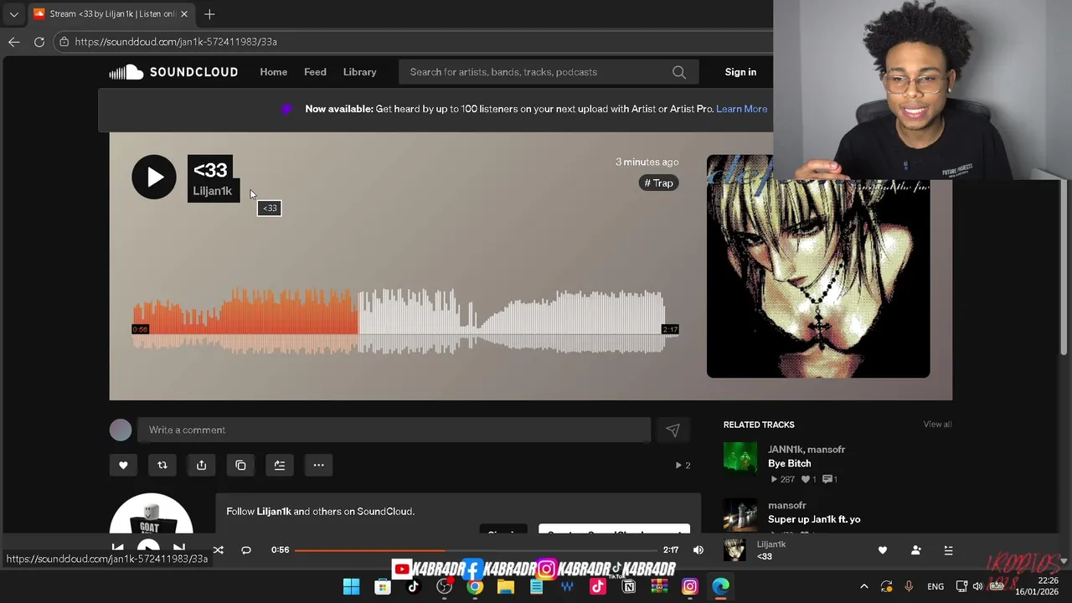The image size is (1072, 603).
Task: Send the comment with the paper plane icon
Action: (x=673, y=430)
